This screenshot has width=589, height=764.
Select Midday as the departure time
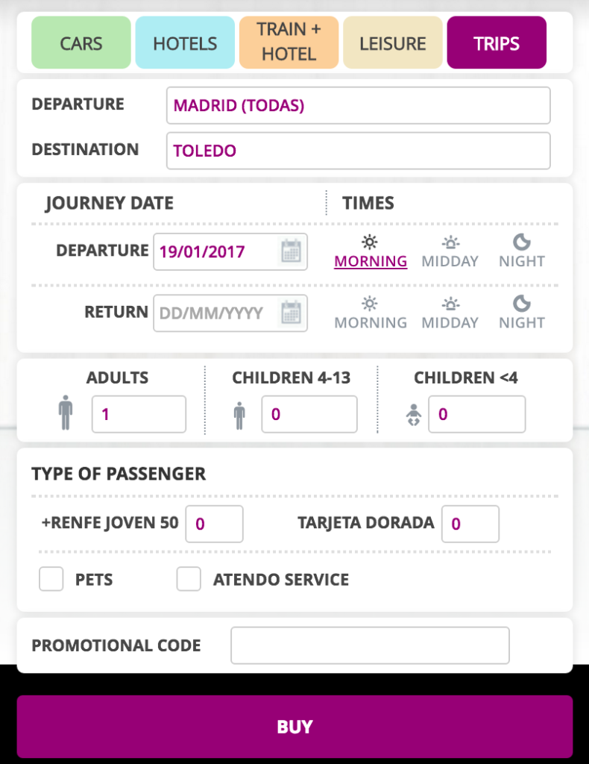[450, 261]
